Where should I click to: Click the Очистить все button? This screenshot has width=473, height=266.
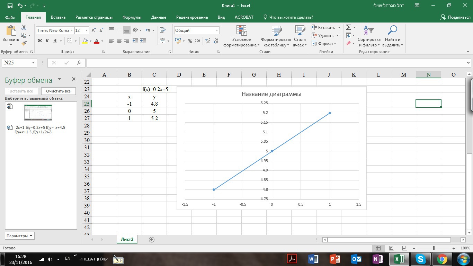click(58, 91)
